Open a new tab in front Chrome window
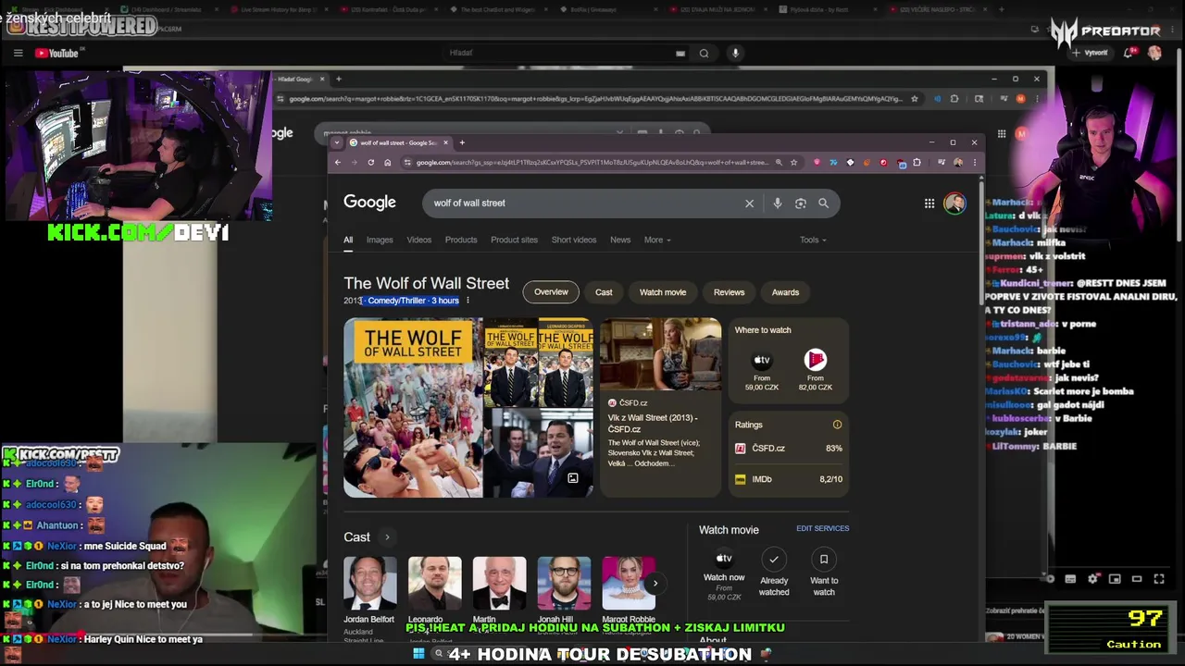1185x666 pixels. click(462, 142)
